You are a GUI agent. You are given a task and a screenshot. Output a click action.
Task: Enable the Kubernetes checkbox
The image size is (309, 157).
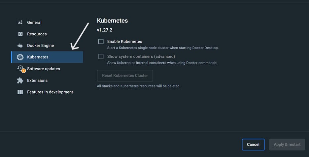coord(101,42)
